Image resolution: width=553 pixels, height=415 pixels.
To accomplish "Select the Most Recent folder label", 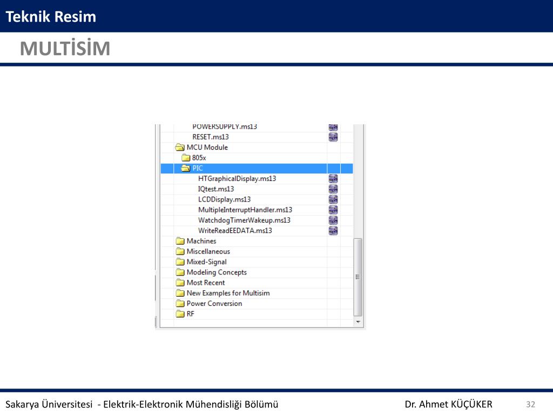I will (206, 283).
